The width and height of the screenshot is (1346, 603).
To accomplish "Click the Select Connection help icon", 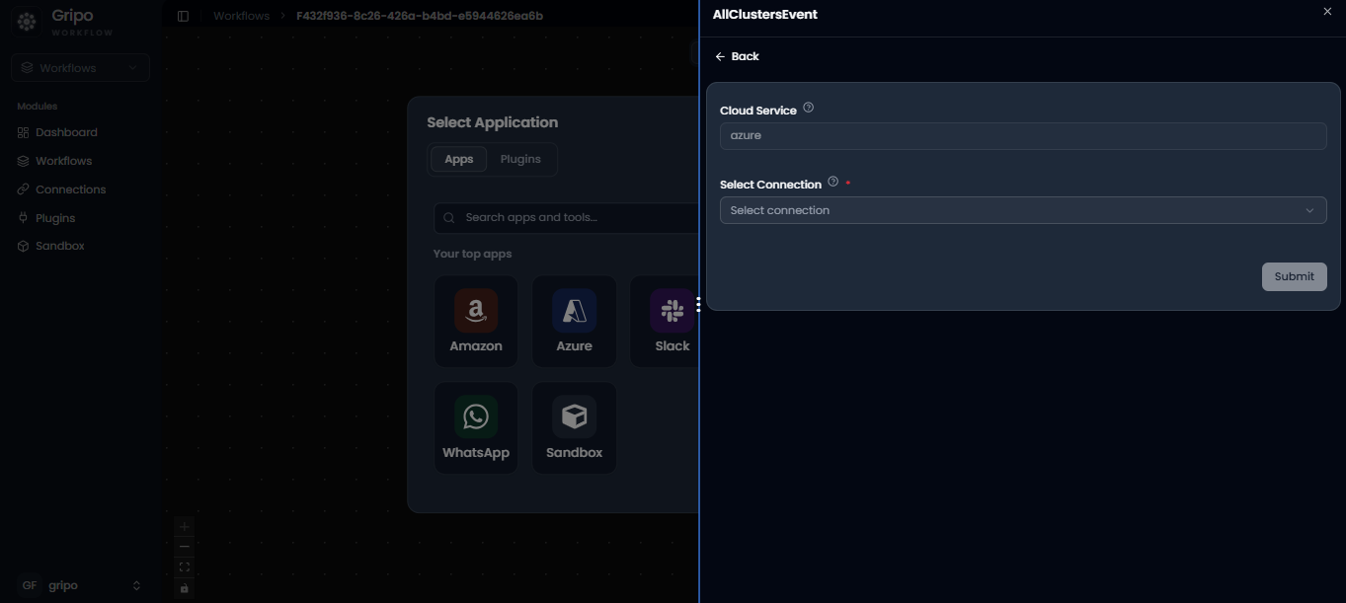I will point(832,182).
